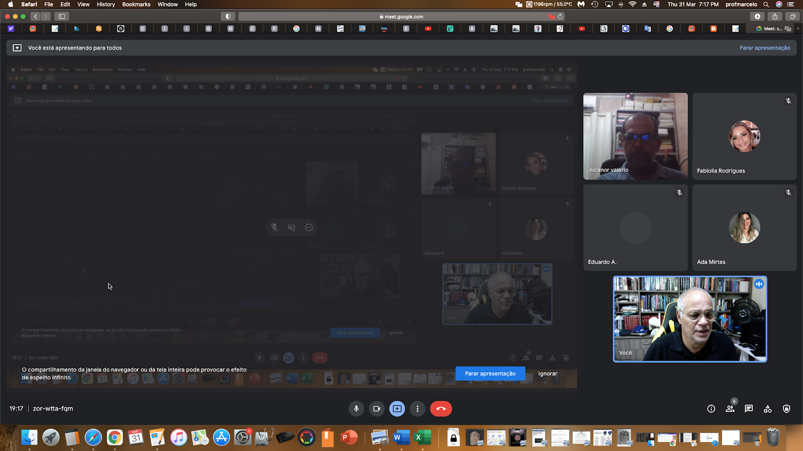Open meeting details info icon

coord(711,409)
